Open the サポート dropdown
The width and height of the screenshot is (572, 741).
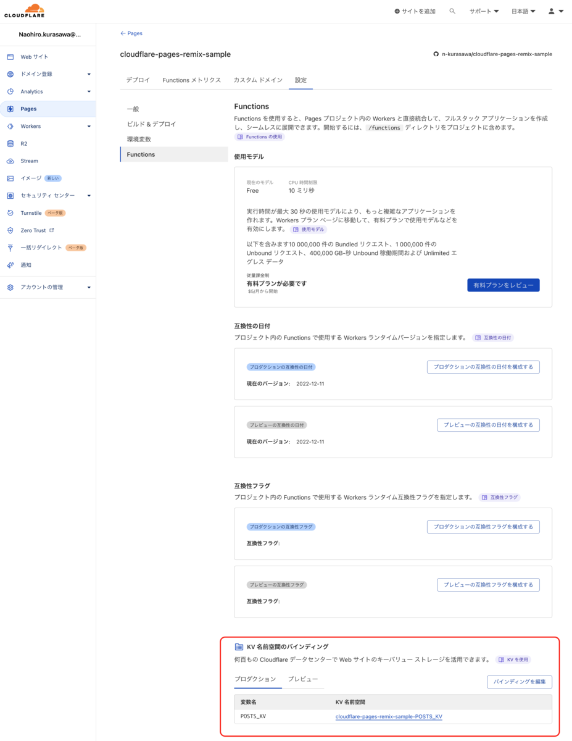484,11
